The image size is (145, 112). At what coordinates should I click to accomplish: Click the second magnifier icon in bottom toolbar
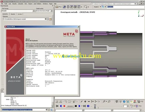109,102
